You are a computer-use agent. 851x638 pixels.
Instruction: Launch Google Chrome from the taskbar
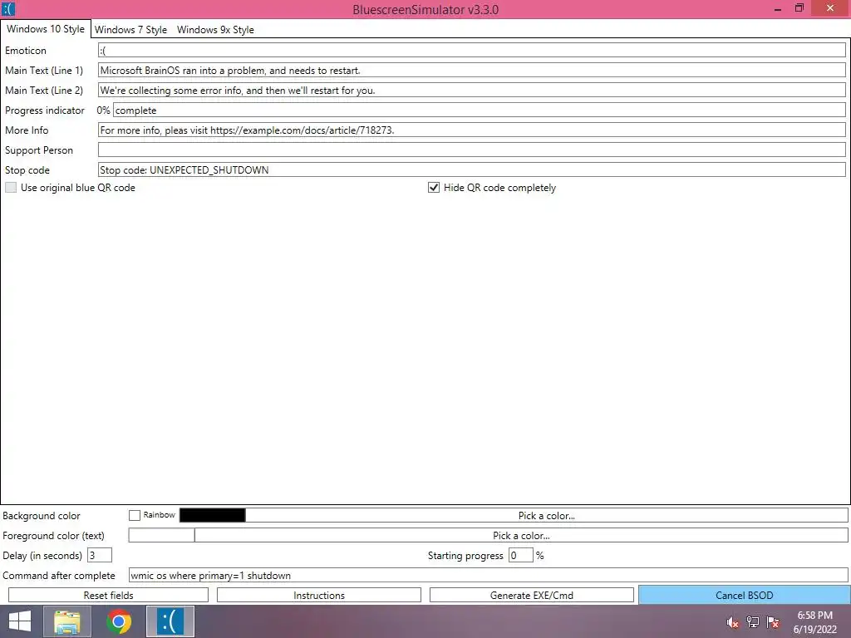click(x=119, y=621)
